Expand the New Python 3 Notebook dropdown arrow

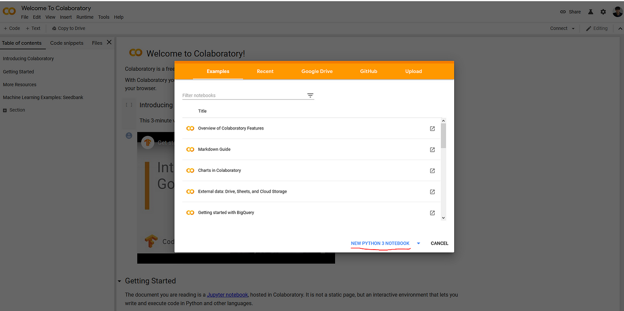418,243
